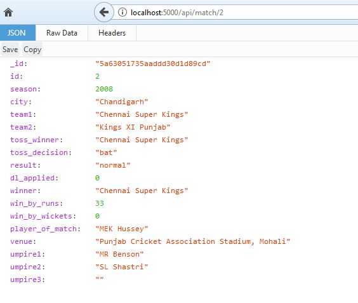Select the value "Kings XI Punjab"
The height and width of the screenshot is (303, 358).
(133, 127)
